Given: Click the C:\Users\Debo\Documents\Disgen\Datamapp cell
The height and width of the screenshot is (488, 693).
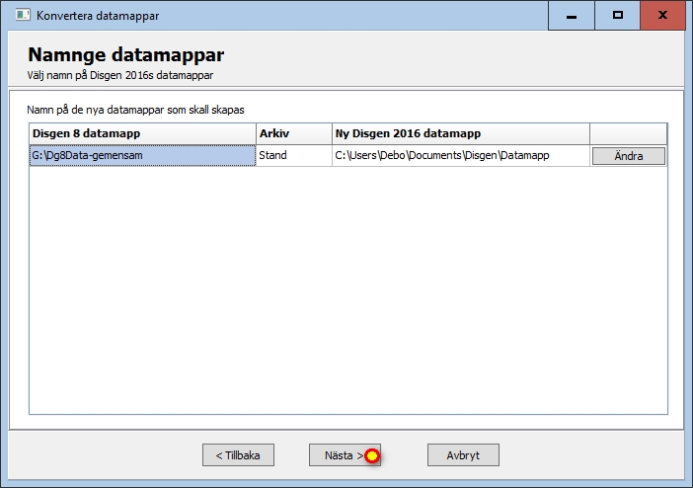Looking at the screenshot, I should [x=461, y=155].
